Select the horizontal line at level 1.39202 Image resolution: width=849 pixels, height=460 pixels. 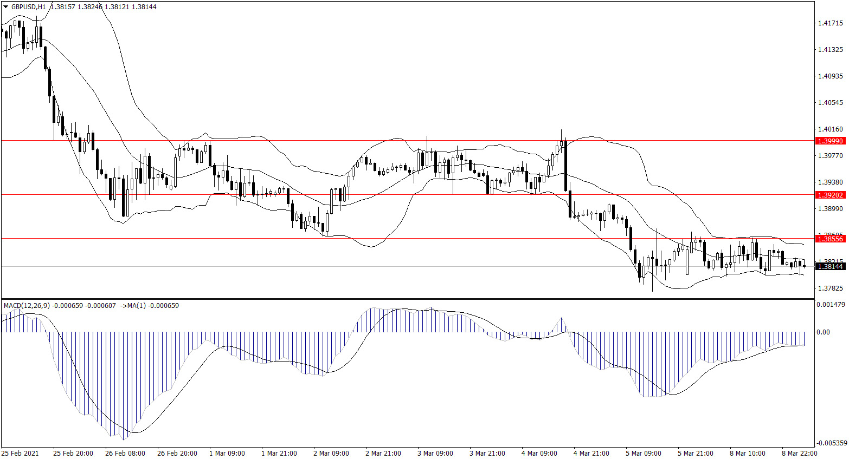(380, 194)
